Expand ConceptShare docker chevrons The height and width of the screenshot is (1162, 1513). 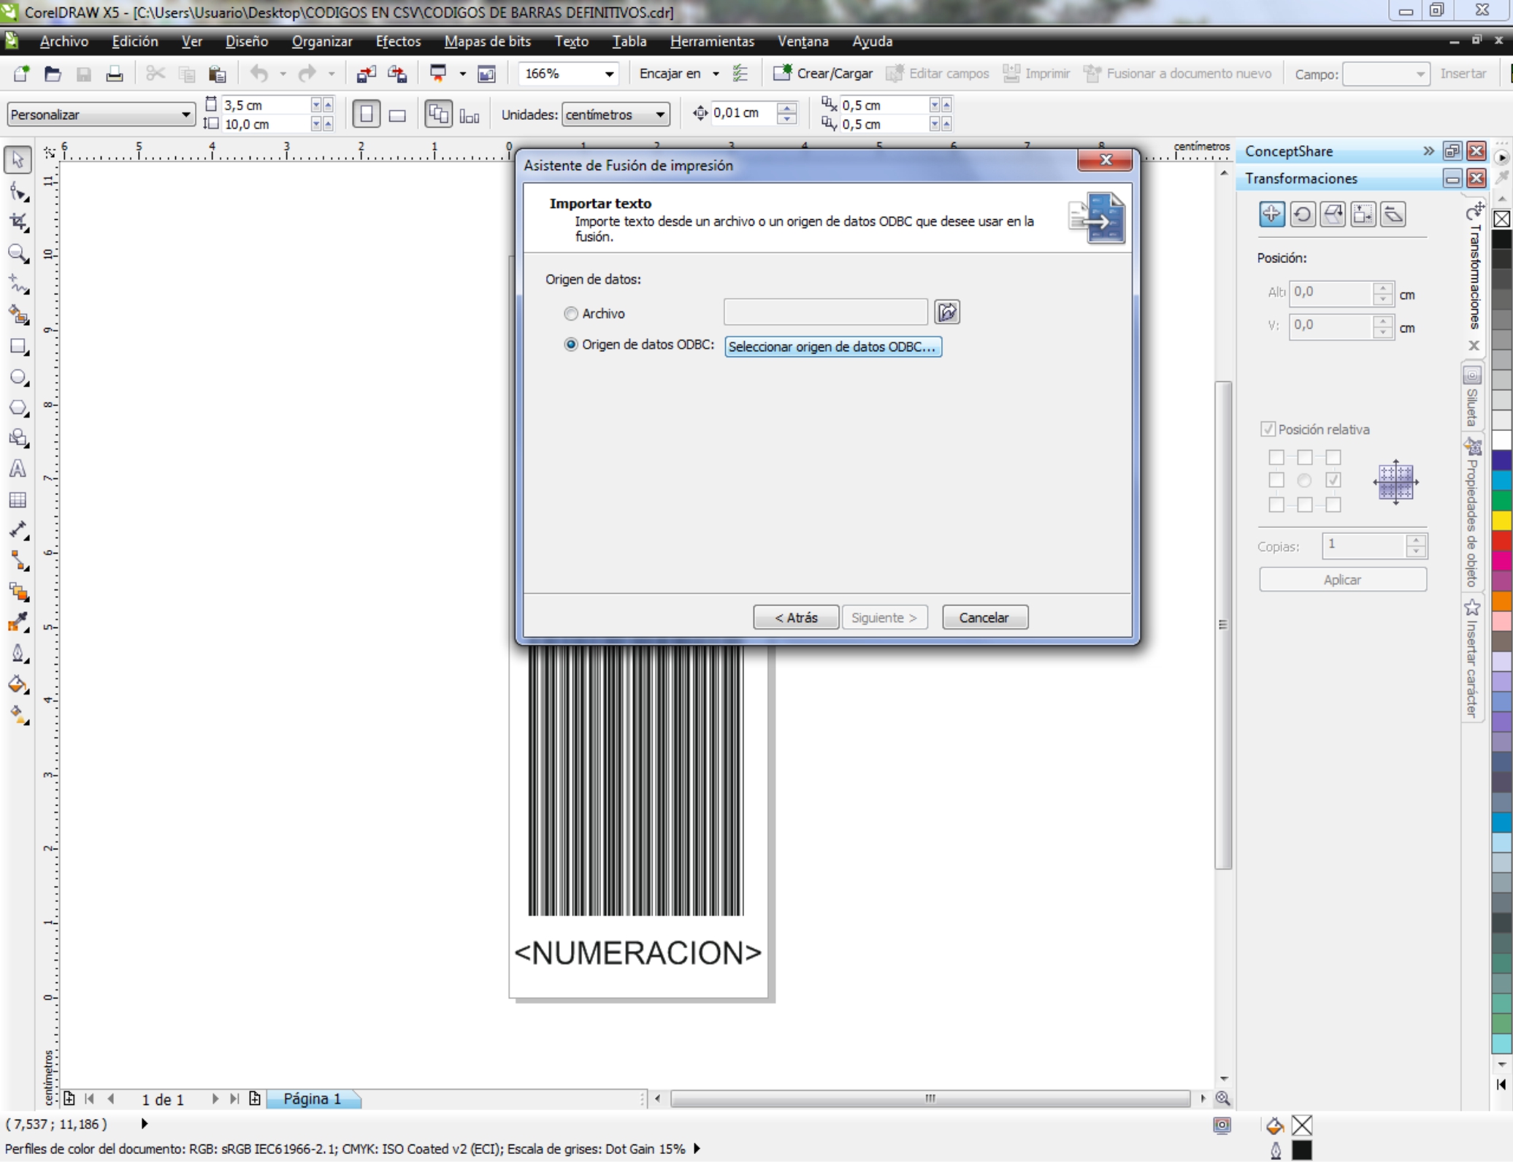[x=1428, y=150]
